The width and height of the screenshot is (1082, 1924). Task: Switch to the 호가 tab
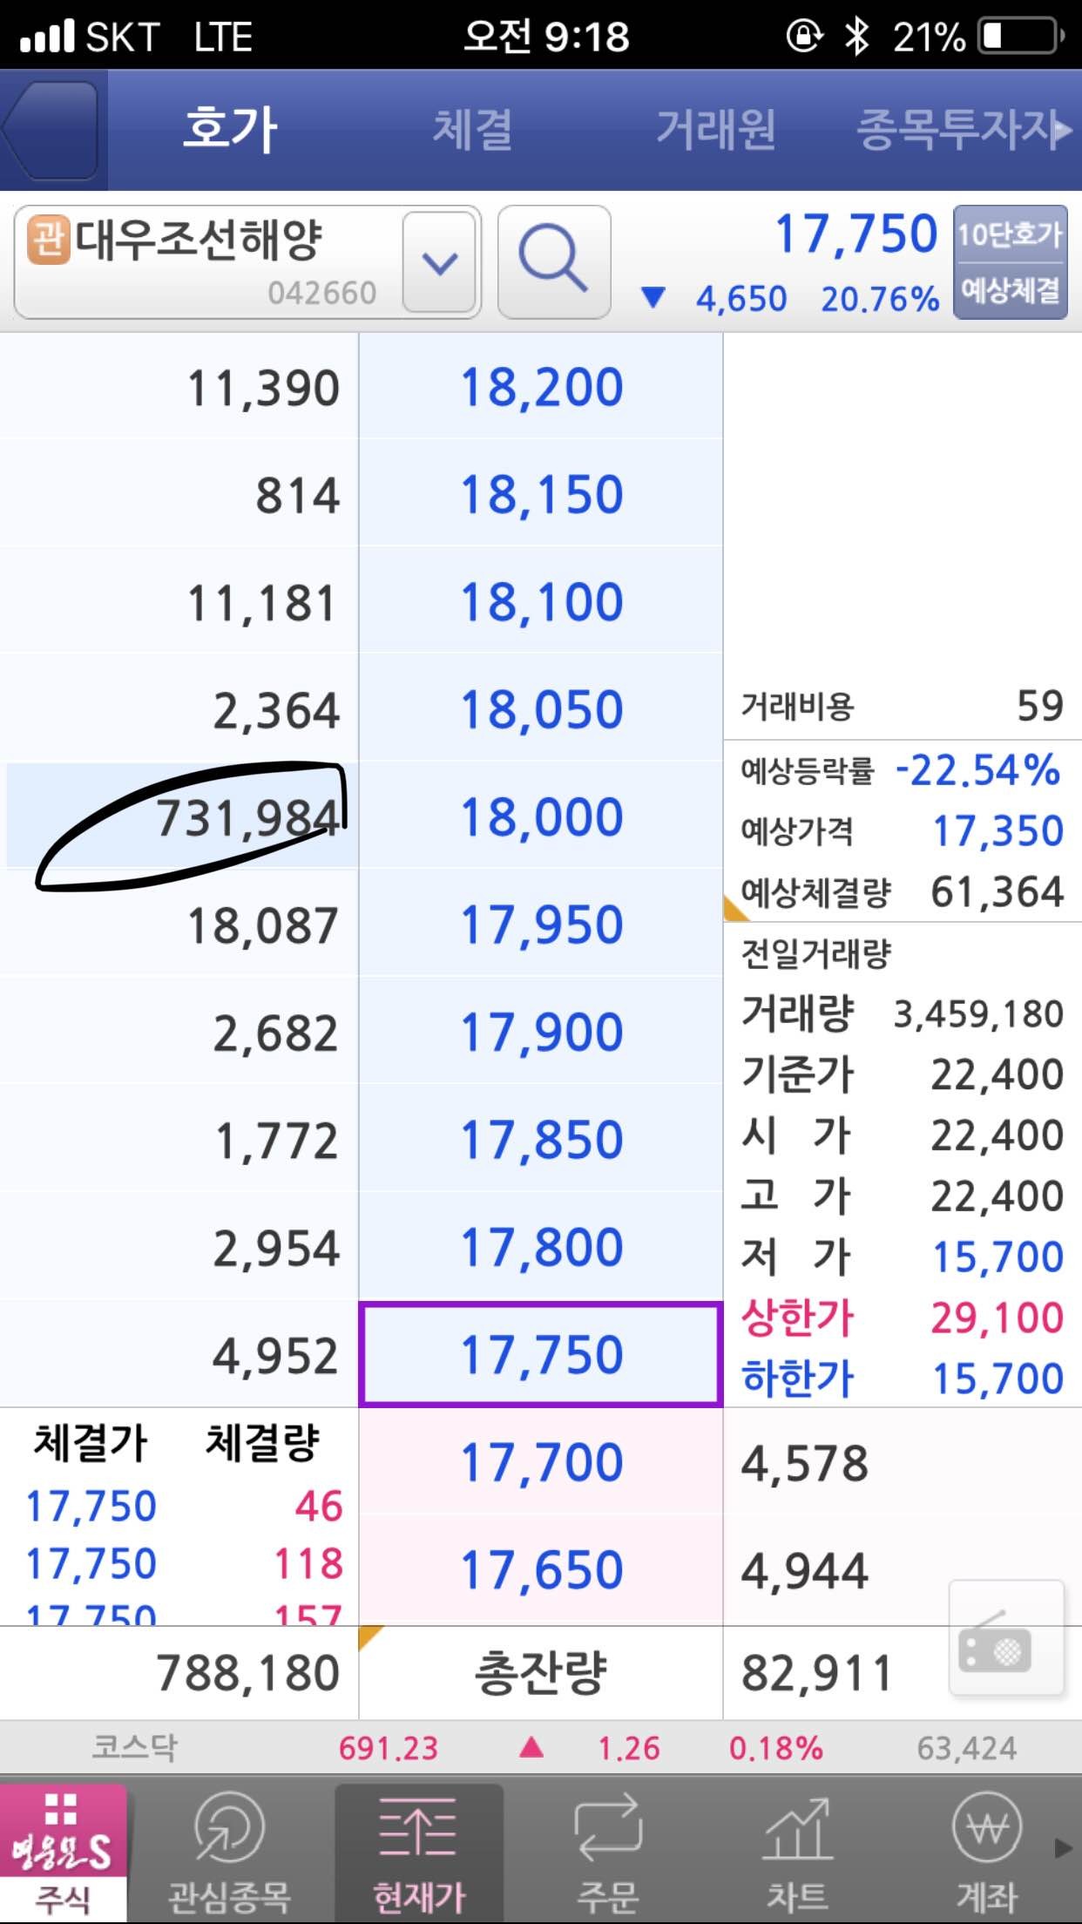(231, 130)
